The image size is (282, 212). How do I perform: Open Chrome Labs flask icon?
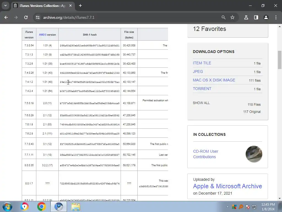click(246, 17)
